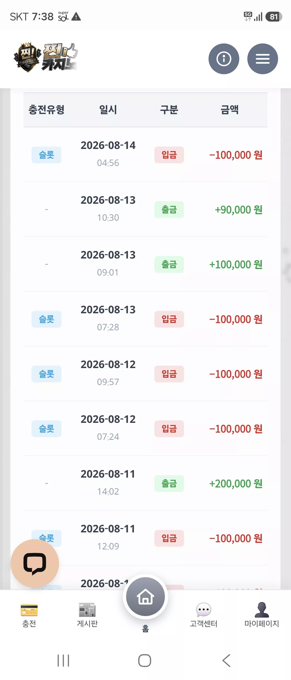
Task: Open the hamburger menu icon
Action: [262, 59]
